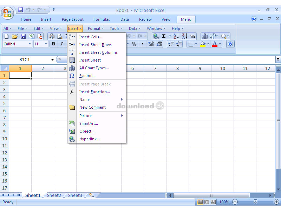Switch to the Formulas ribbon tab
The width and height of the screenshot is (281, 211).
[102, 19]
